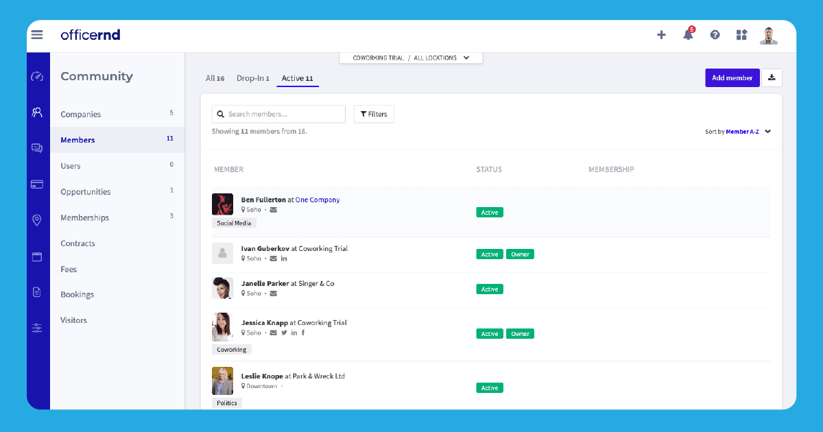Open the Sort by Member A-Z dropdown
Screen dimensions: 823x432
pos(738,132)
